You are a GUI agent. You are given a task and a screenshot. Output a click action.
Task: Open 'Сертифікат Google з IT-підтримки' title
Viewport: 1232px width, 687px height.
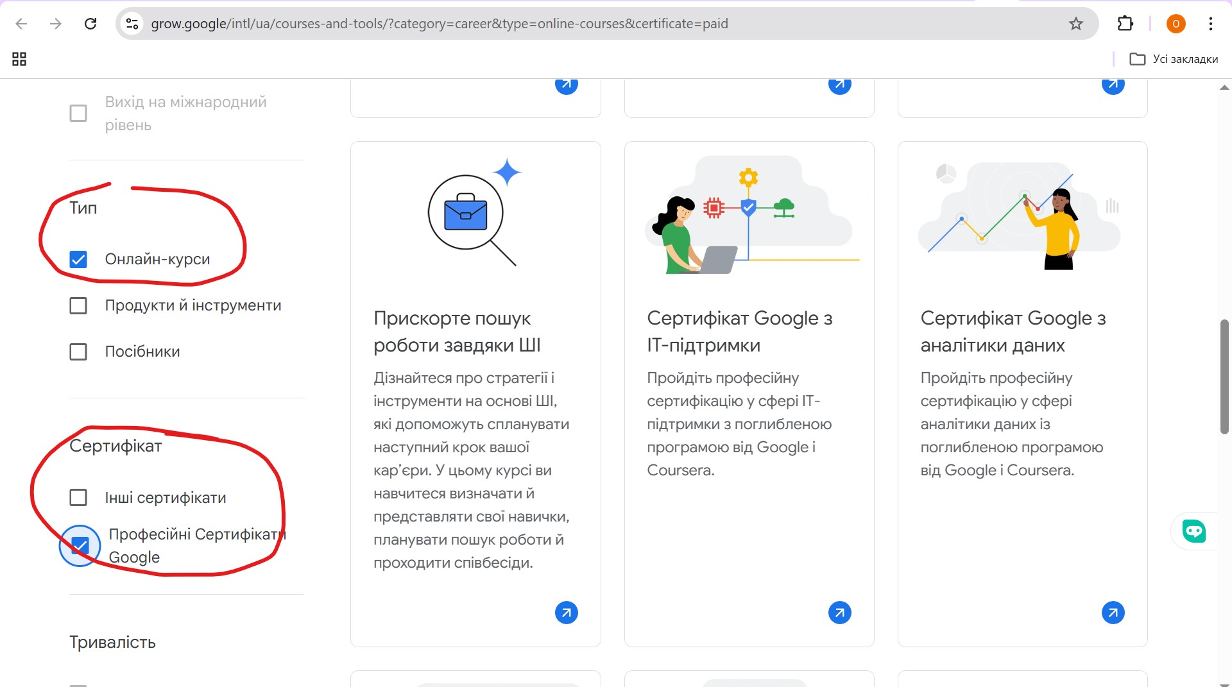(x=740, y=332)
